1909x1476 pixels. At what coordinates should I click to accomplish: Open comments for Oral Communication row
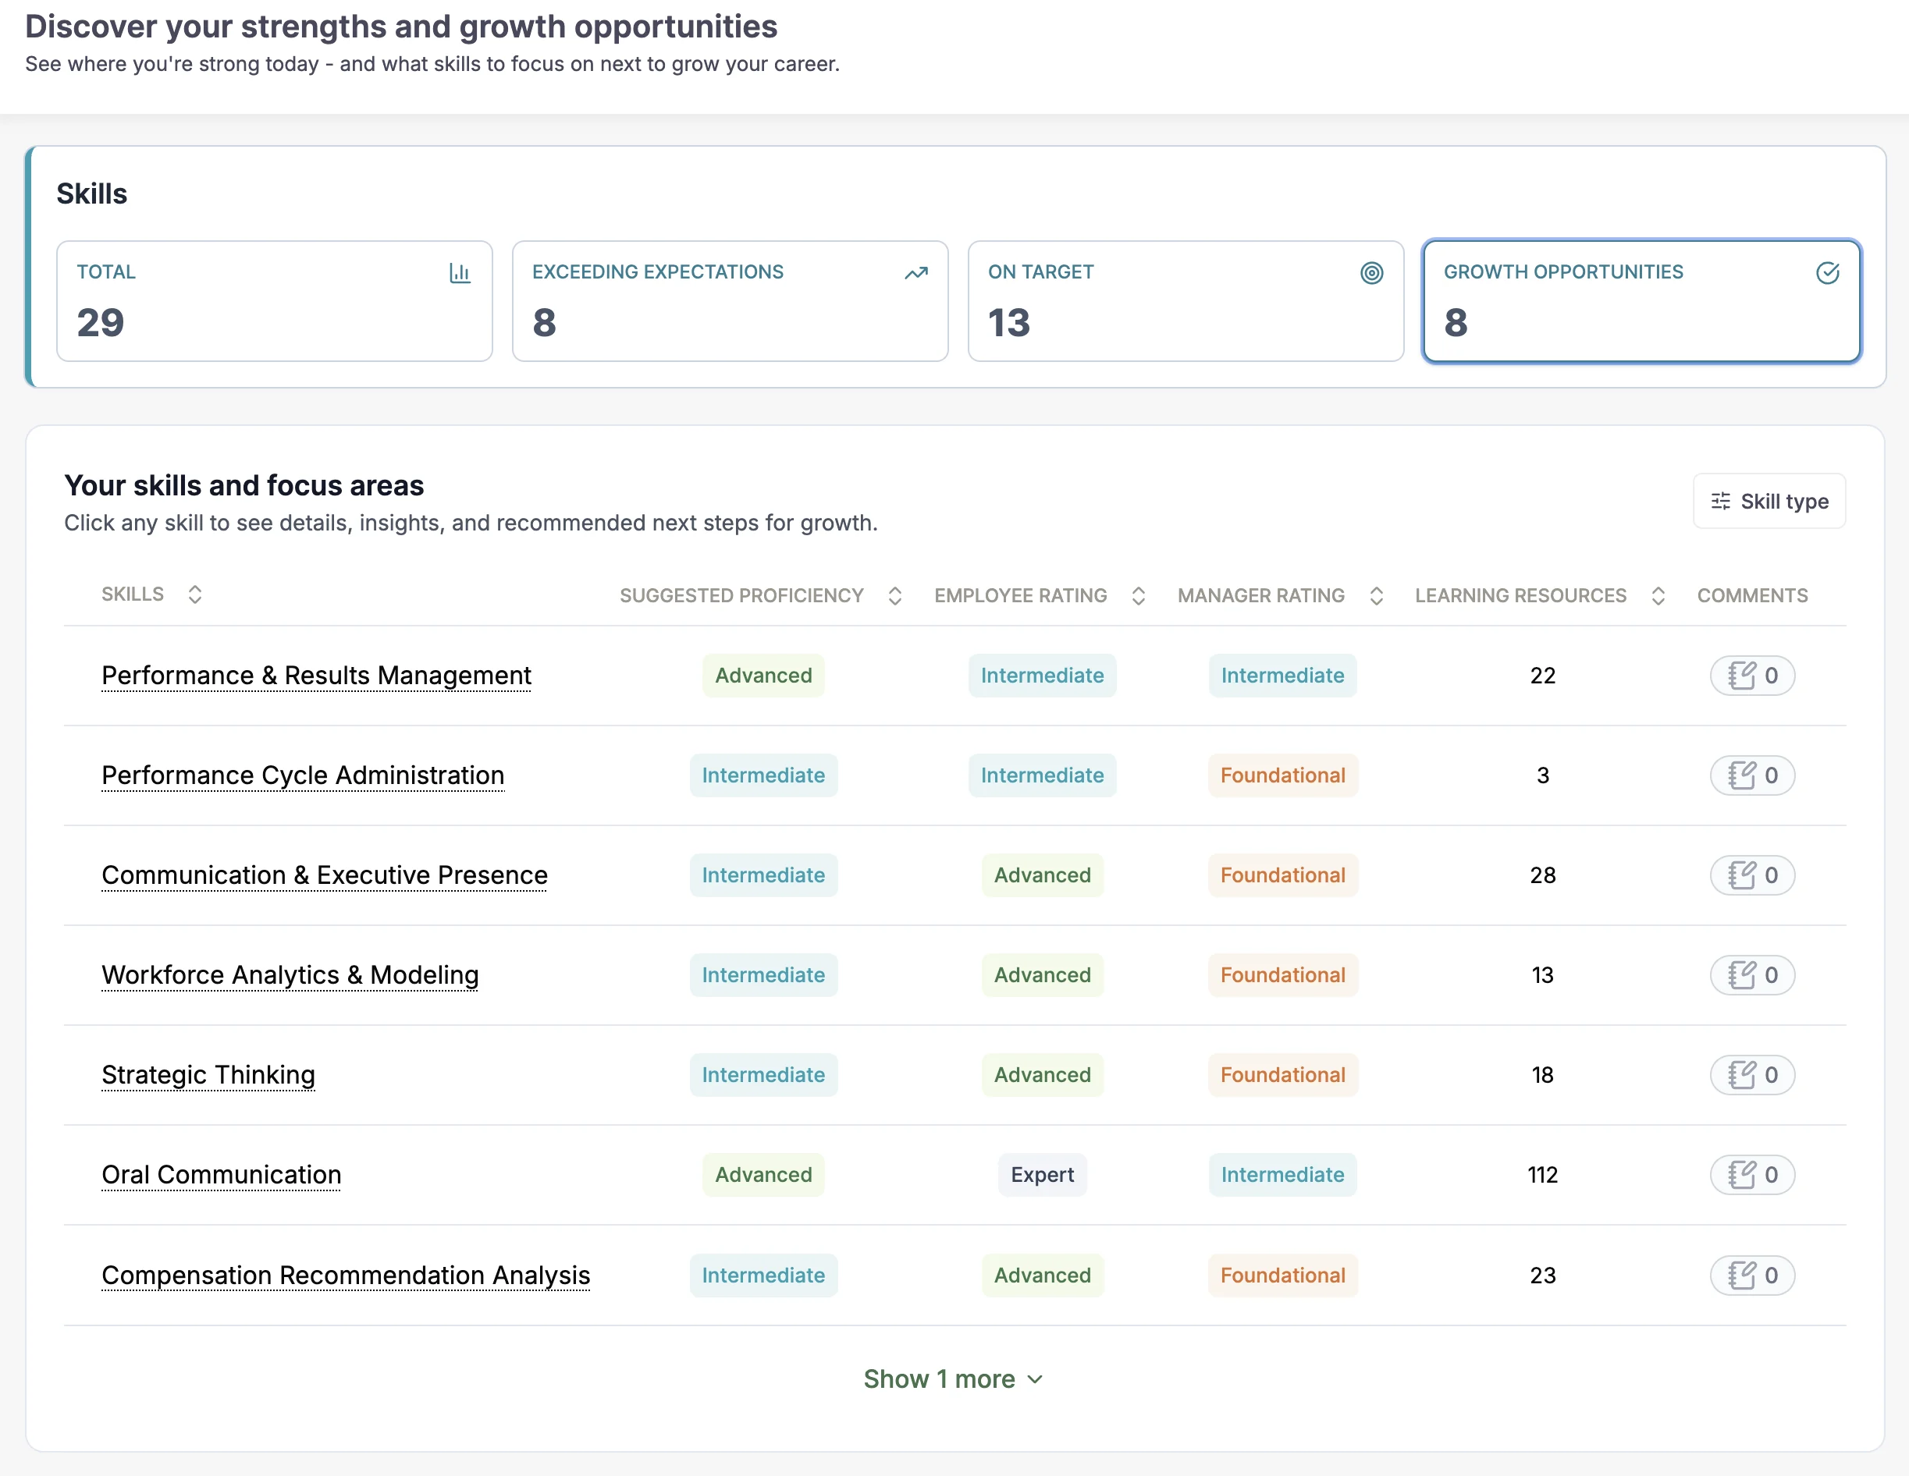coord(1753,1175)
